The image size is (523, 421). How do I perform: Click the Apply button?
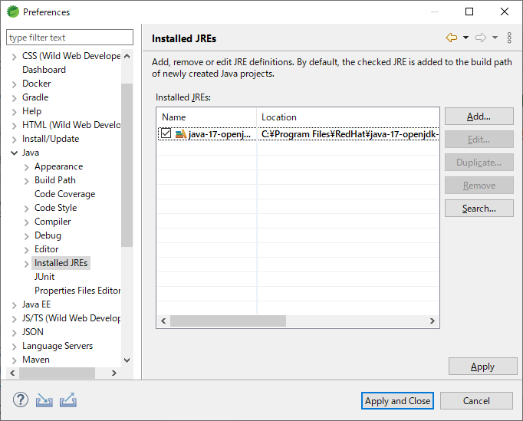pos(482,367)
